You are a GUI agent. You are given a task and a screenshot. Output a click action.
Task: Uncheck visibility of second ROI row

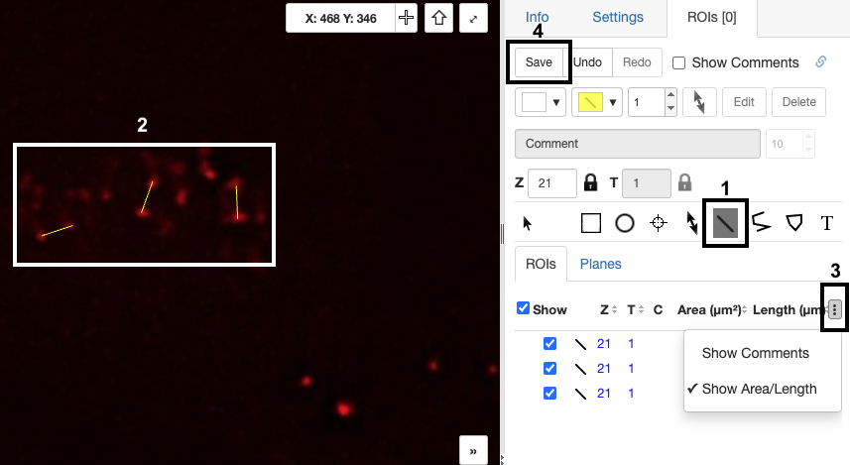[x=549, y=369]
